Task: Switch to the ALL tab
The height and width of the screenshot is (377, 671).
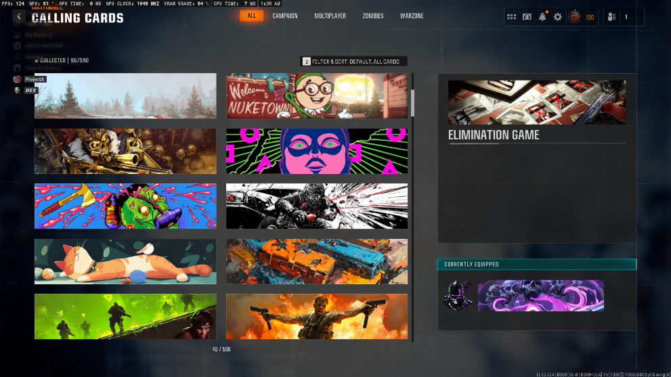Action: (x=252, y=16)
